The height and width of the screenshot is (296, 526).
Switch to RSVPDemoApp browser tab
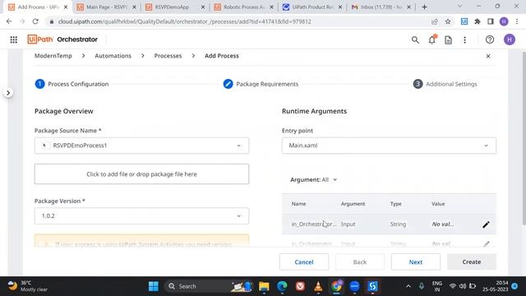point(175,7)
